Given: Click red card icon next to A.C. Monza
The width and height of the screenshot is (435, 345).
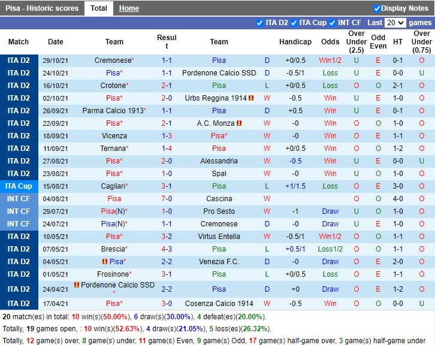Looking at the screenshot, I should (239, 123).
